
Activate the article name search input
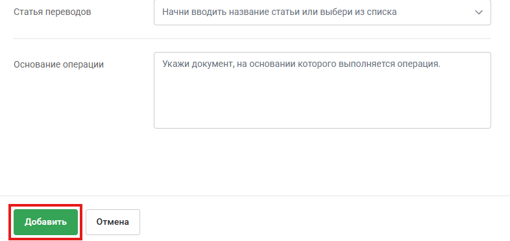tap(322, 12)
